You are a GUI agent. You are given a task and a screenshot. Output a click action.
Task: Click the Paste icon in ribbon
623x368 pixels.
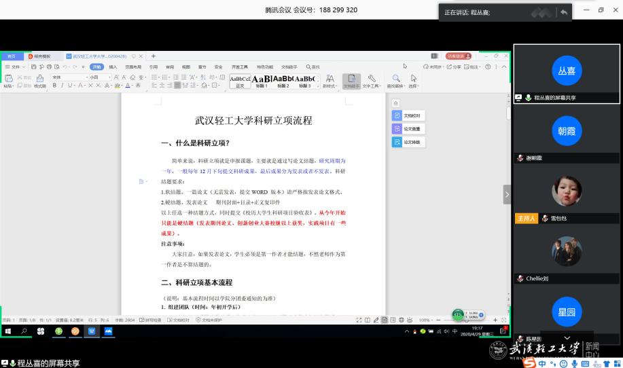pyautogui.click(x=8, y=79)
